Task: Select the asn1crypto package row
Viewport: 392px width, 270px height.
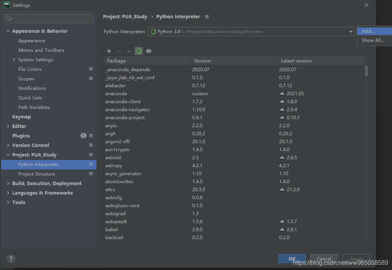Action: tap(234, 149)
